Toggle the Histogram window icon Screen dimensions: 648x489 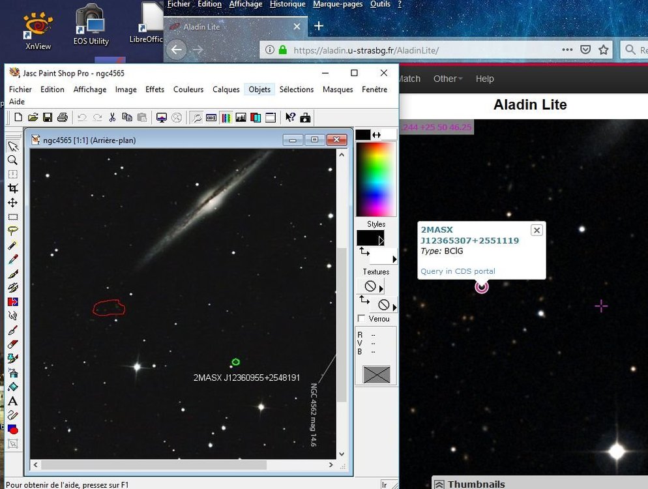tap(241, 118)
